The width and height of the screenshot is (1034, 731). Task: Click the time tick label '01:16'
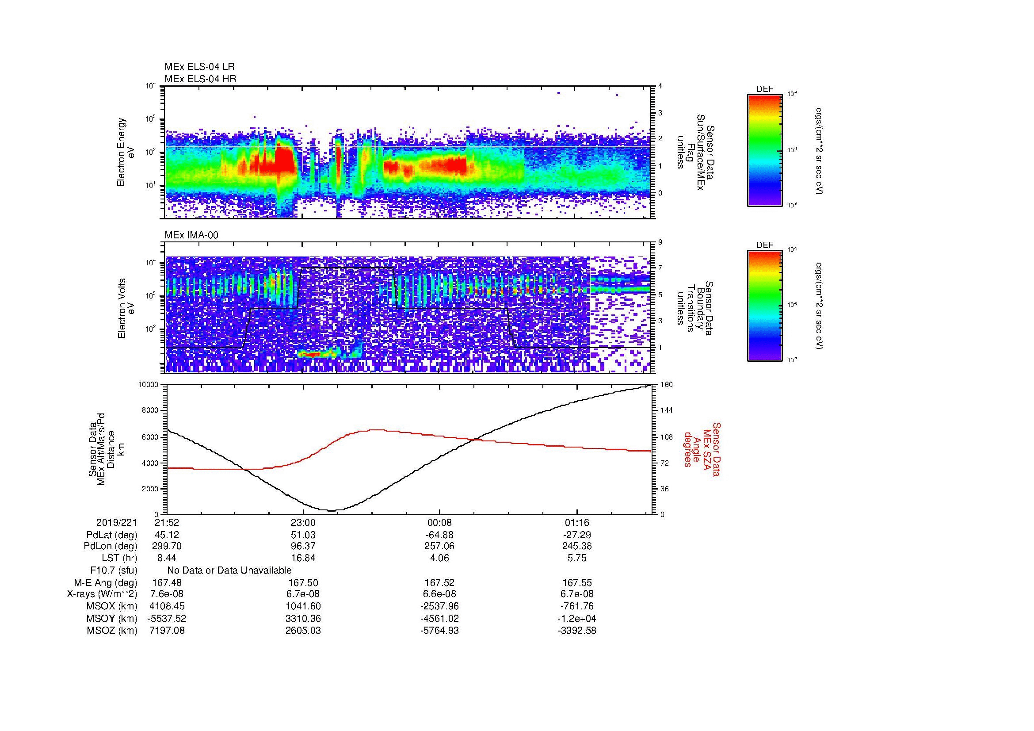[577, 522]
